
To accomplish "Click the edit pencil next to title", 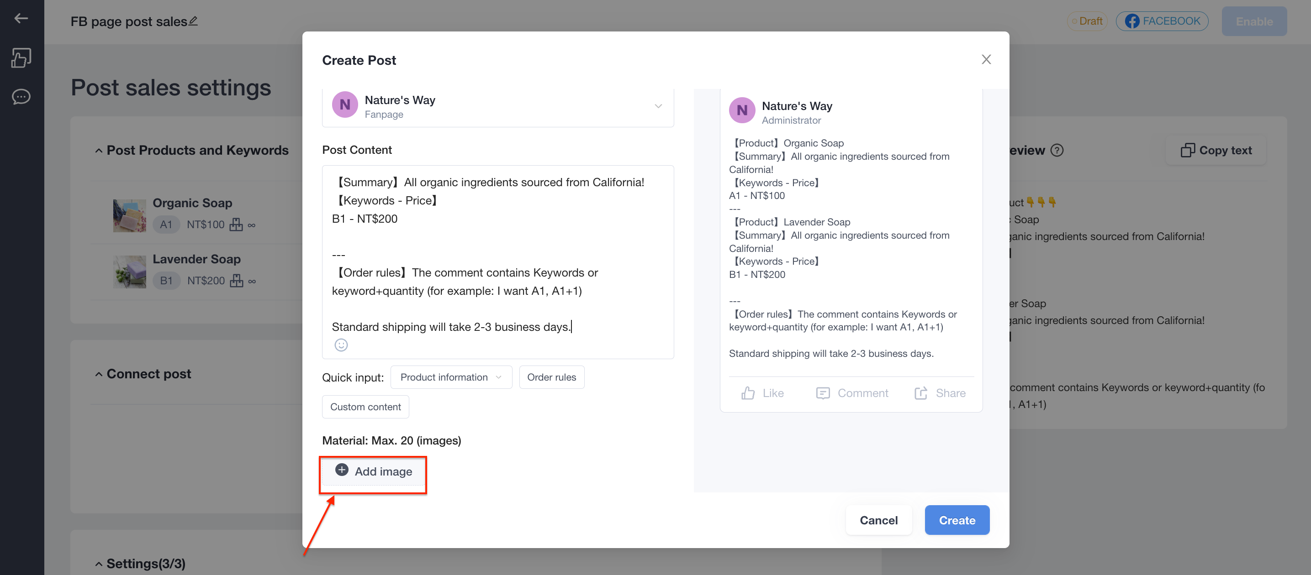I will 193,21.
